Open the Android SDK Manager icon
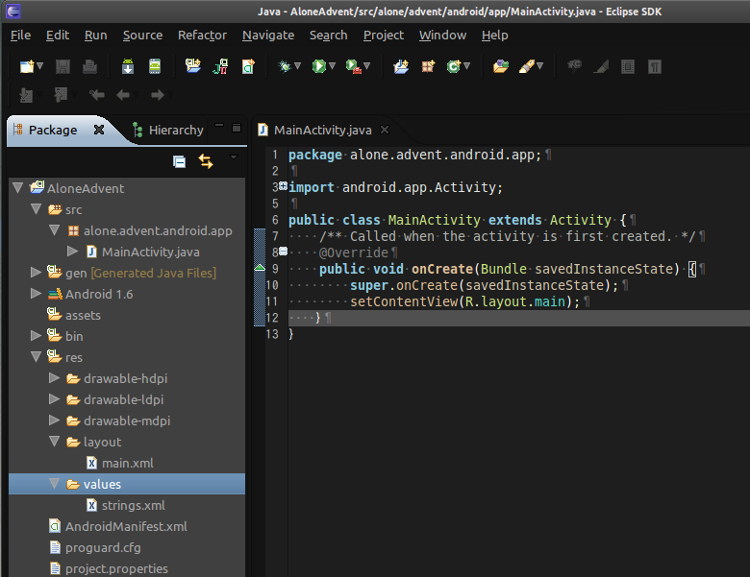 pyautogui.click(x=128, y=66)
